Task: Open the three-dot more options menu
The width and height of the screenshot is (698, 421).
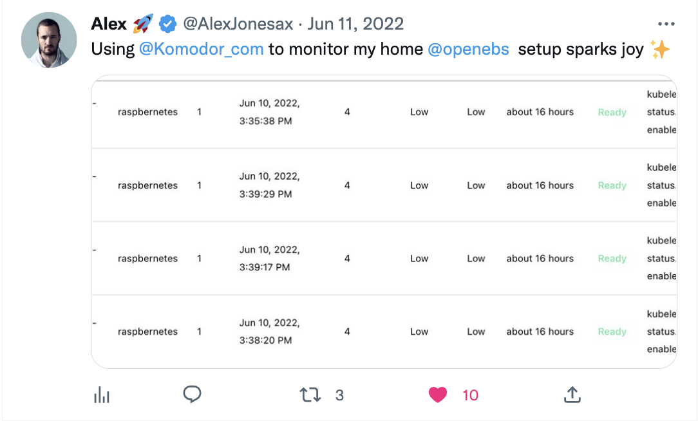Action: 666,24
